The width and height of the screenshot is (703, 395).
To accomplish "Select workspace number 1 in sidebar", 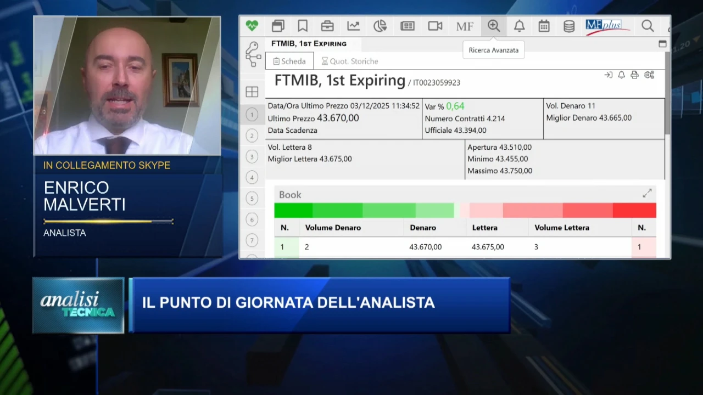I will [252, 115].
